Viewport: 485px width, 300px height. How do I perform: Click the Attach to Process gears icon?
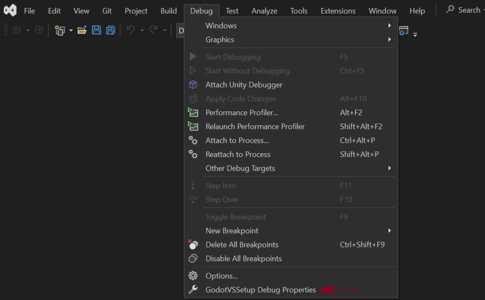click(193, 140)
